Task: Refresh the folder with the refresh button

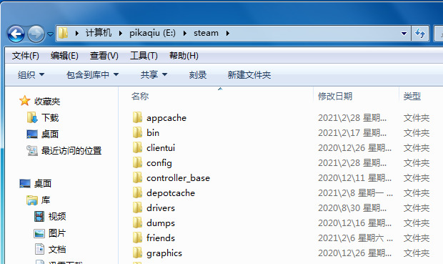Action: click(420, 34)
